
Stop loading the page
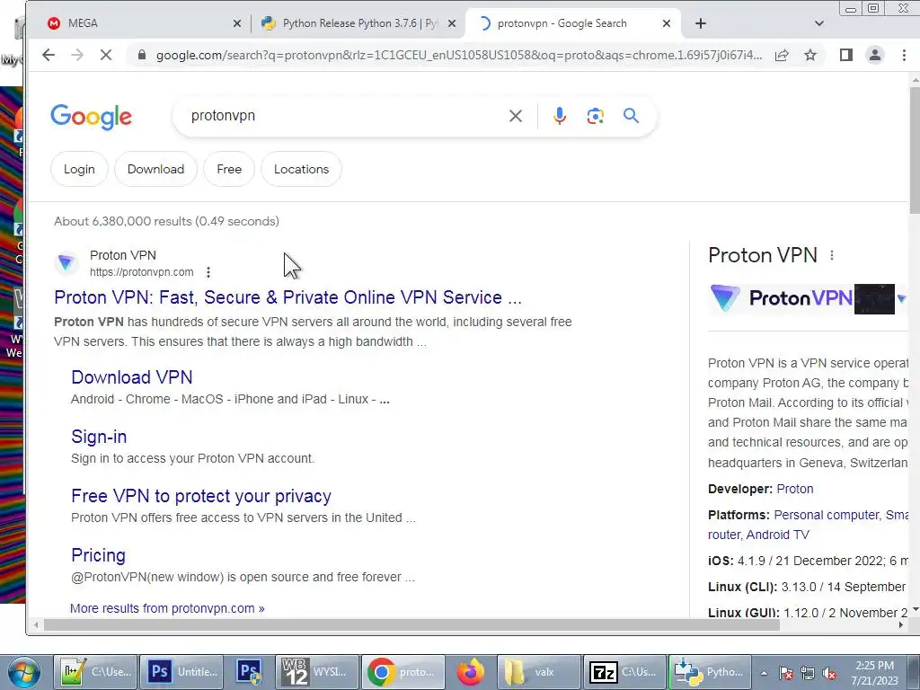point(106,55)
